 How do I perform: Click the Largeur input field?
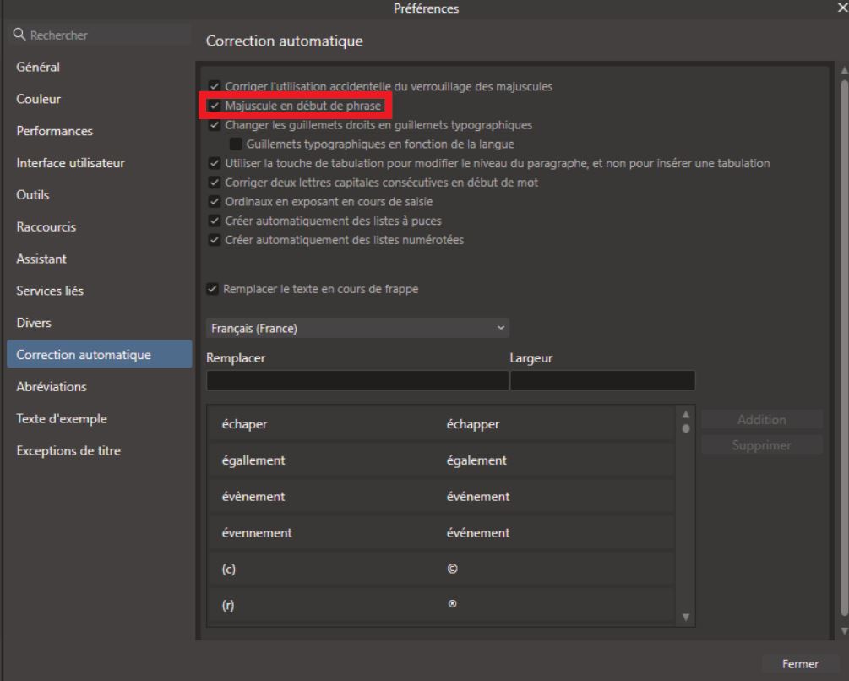point(602,380)
